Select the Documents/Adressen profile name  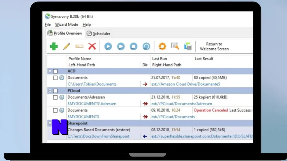pos(86,97)
